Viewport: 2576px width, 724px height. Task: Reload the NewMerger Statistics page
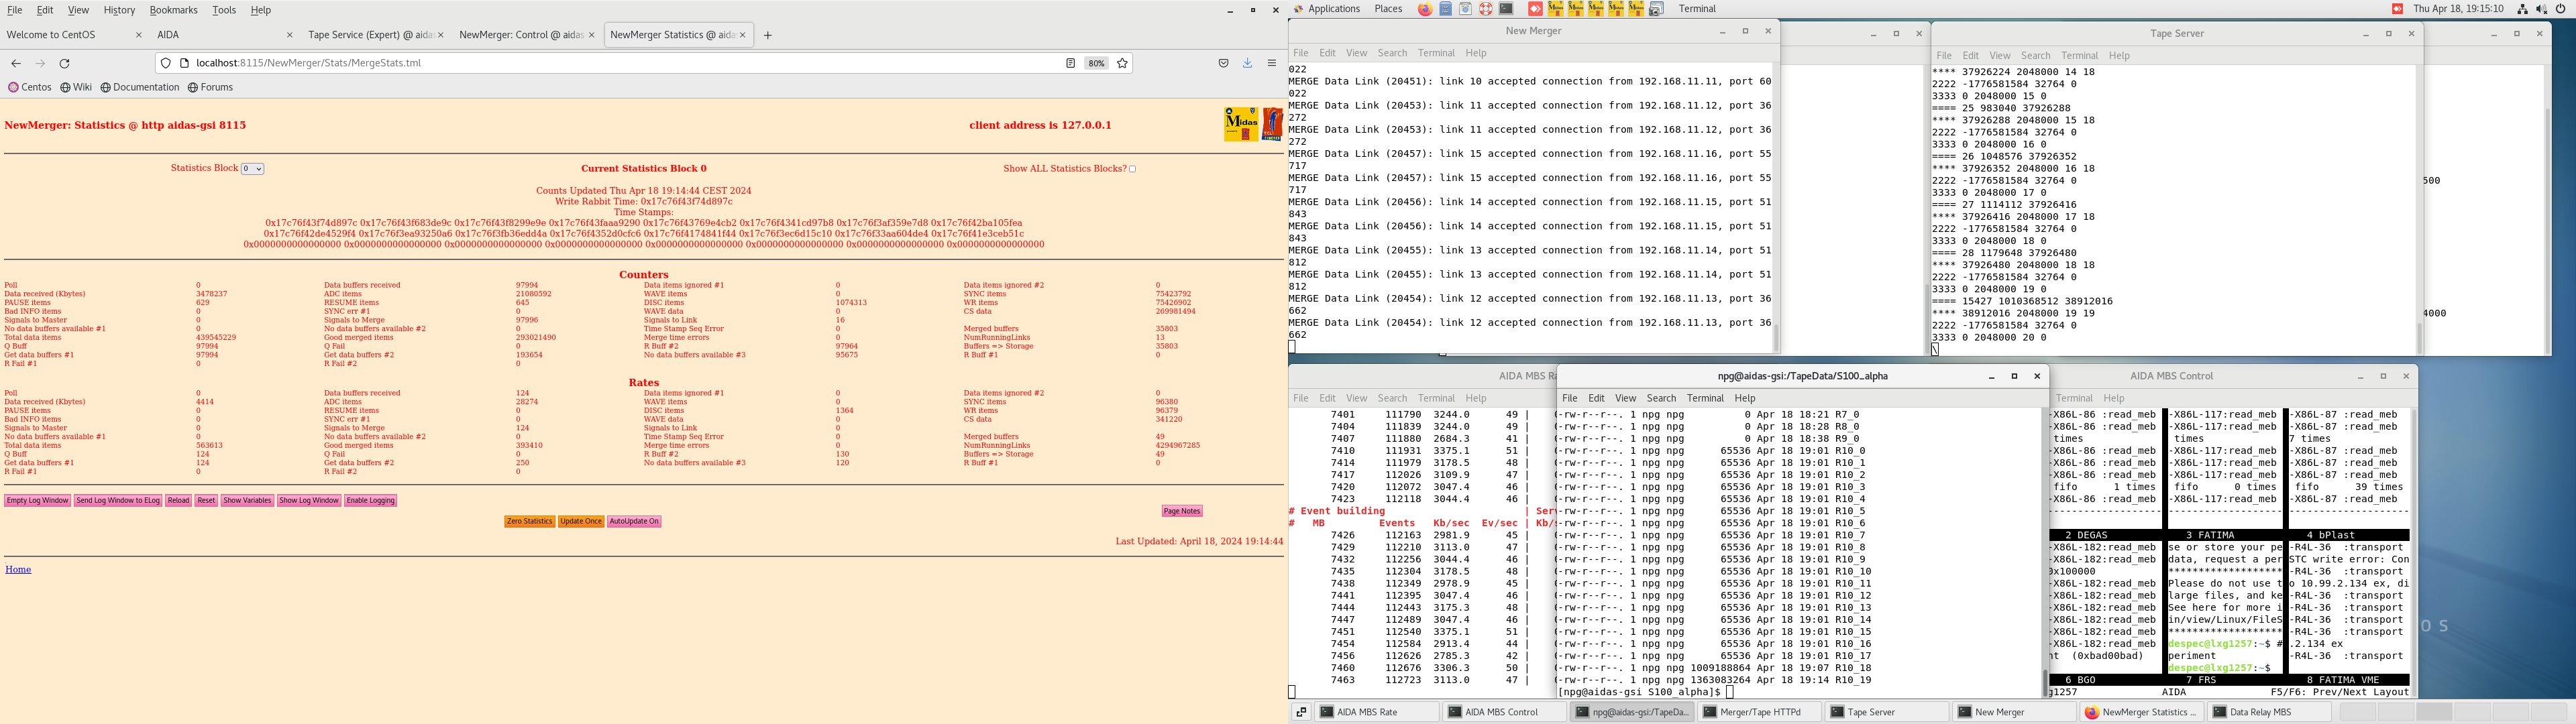point(65,63)
